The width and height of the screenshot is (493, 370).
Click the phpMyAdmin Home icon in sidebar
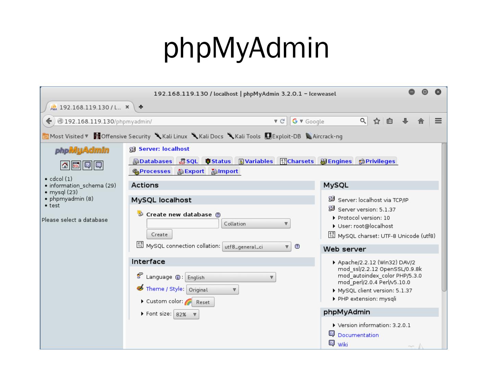pos(65,165)
